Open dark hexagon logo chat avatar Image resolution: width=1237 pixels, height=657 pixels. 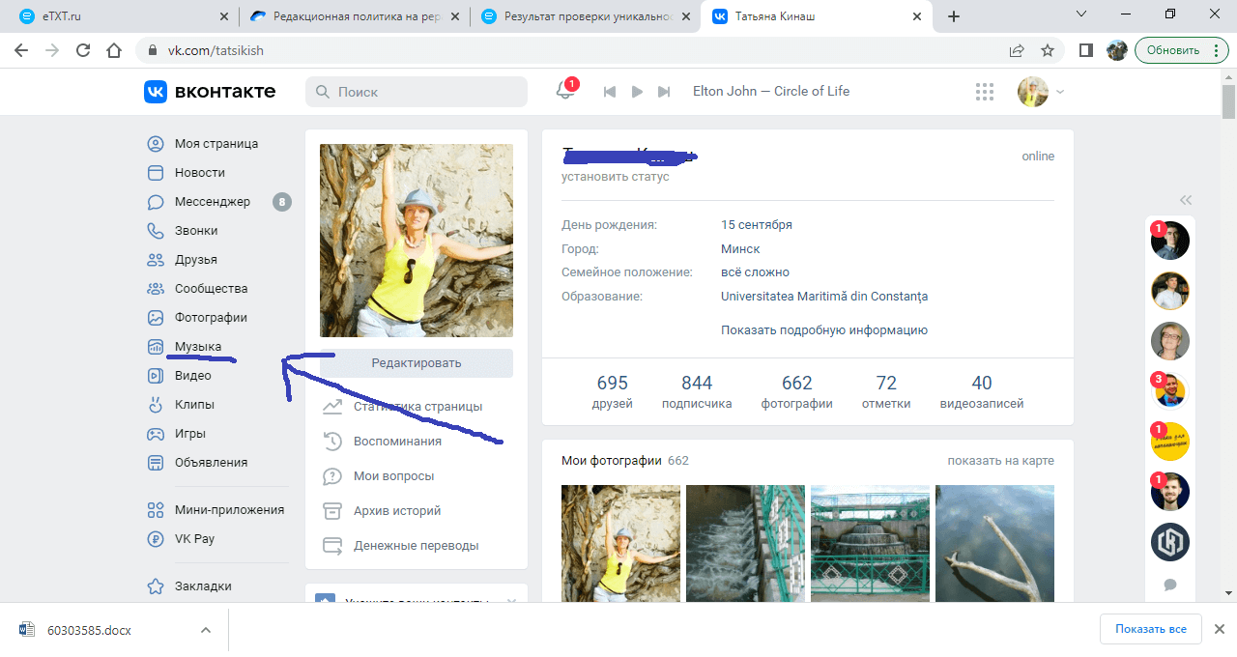click(x=1170, y=542)
